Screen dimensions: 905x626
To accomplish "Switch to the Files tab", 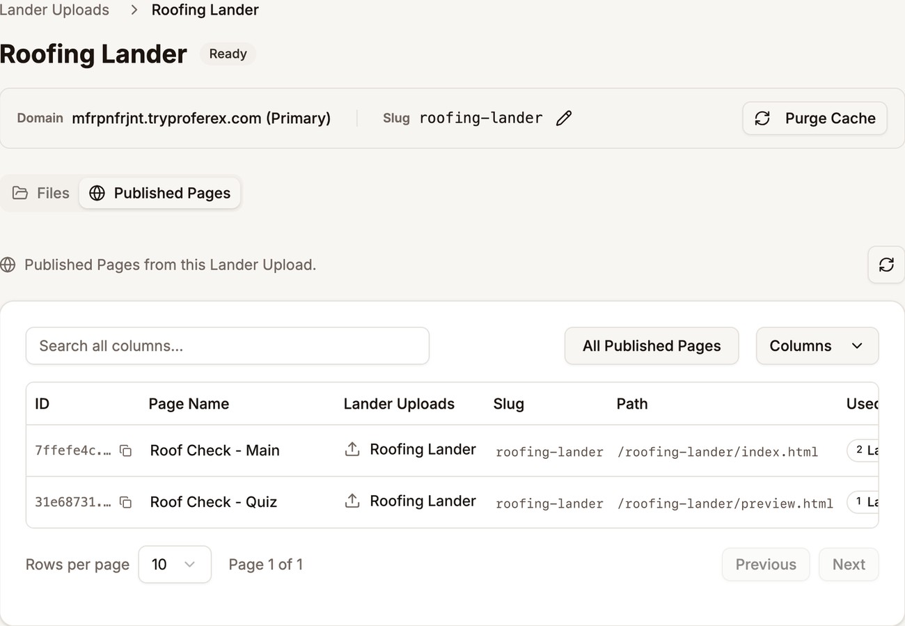I will point(41,193).
